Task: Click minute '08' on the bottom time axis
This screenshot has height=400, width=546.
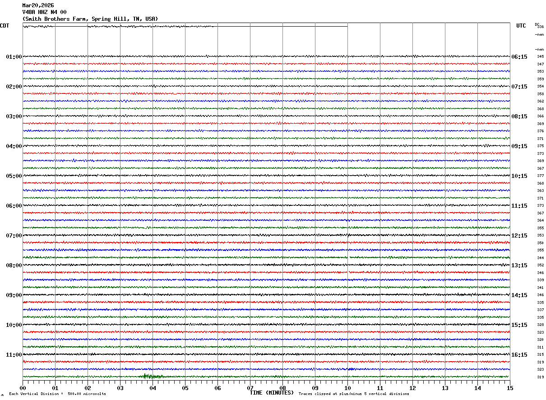Action: [x=282, y=388]
